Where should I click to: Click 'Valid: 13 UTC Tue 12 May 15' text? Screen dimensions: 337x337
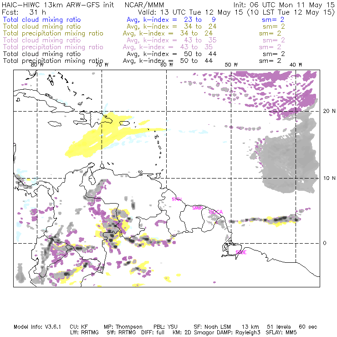[190, 12]
